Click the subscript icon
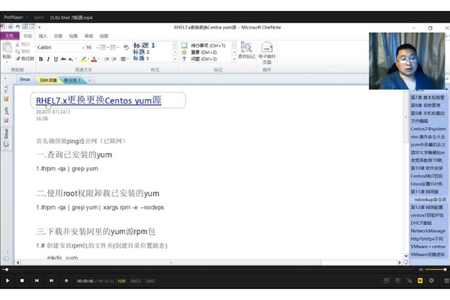This screenshot has width=450, height=300. click(71, 59)
